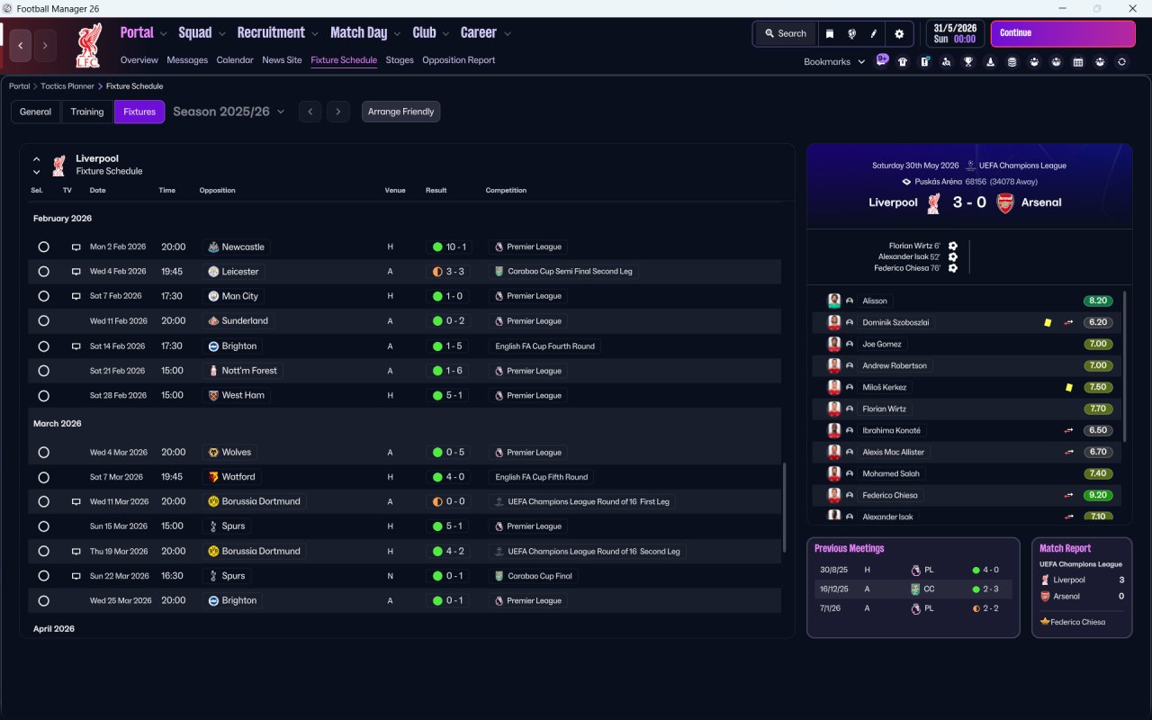Click Alisson's player portrait icon
This screenshot has height=720, width=1152.
[x=834, y=301]
